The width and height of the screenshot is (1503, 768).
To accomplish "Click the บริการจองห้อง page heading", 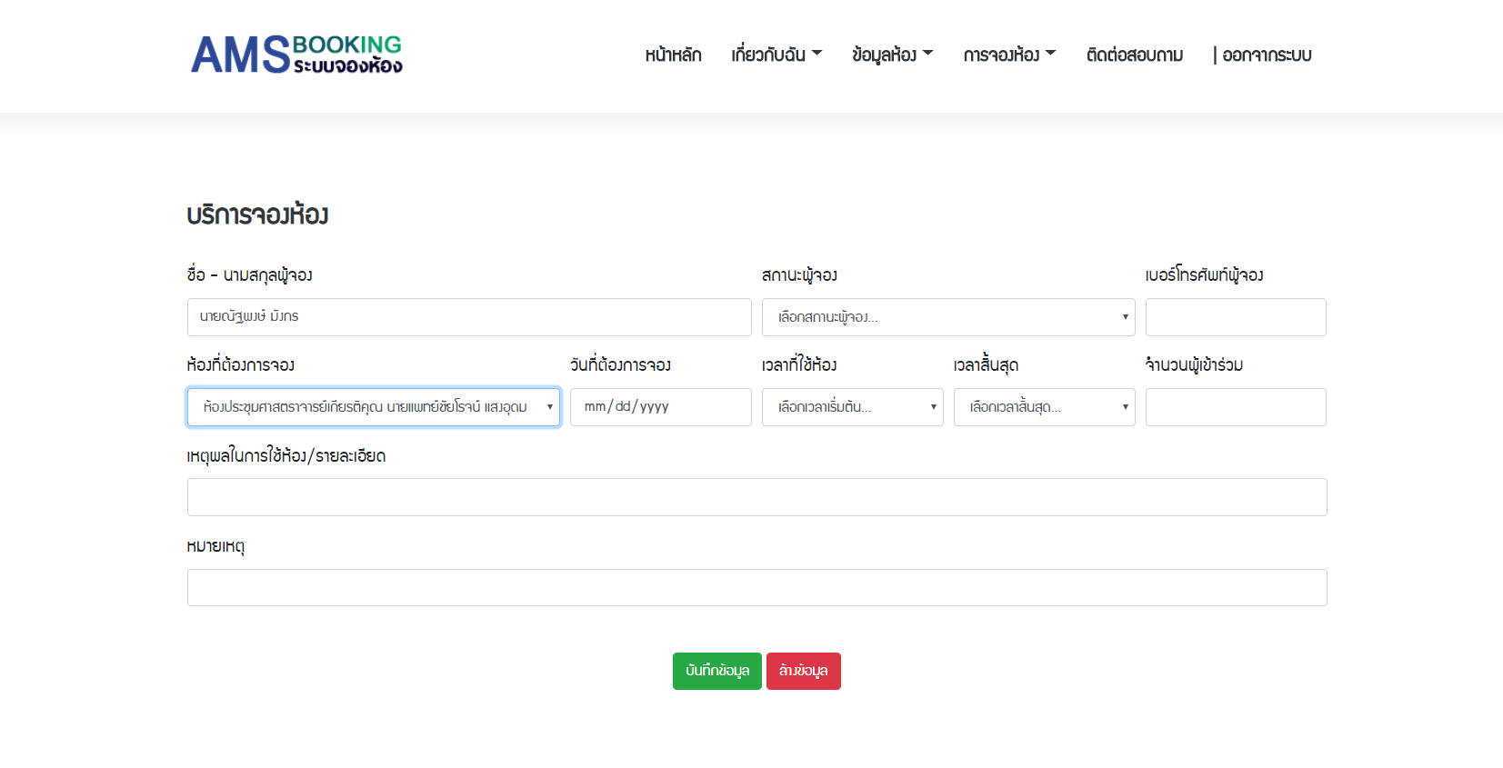I will (257, 215).
